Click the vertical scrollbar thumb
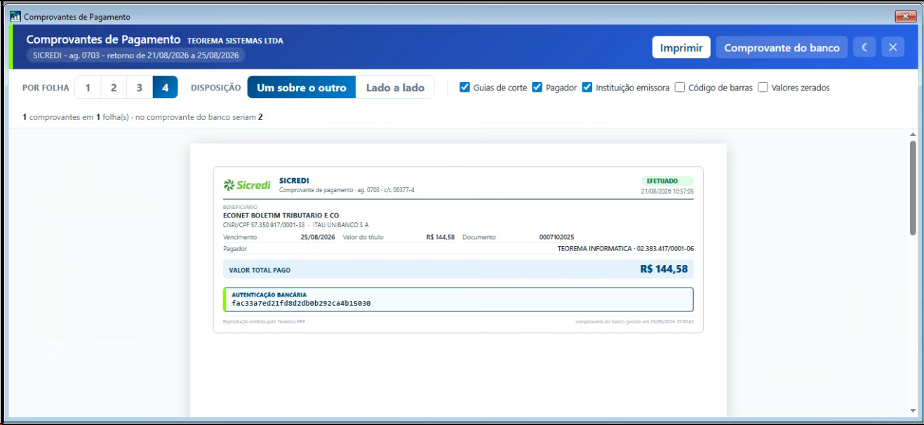Image resolution: width=924 pixels, height=425 pixels. pyautogui.click(x=913, y=187)
